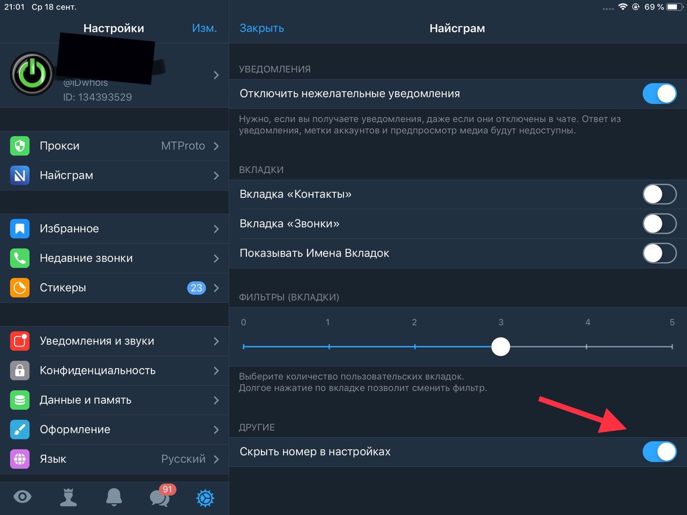The width and height of the screenshot is (687, 515).
Task: Enable the Вкладка «Звонки» switch
Action: (660, 224)
